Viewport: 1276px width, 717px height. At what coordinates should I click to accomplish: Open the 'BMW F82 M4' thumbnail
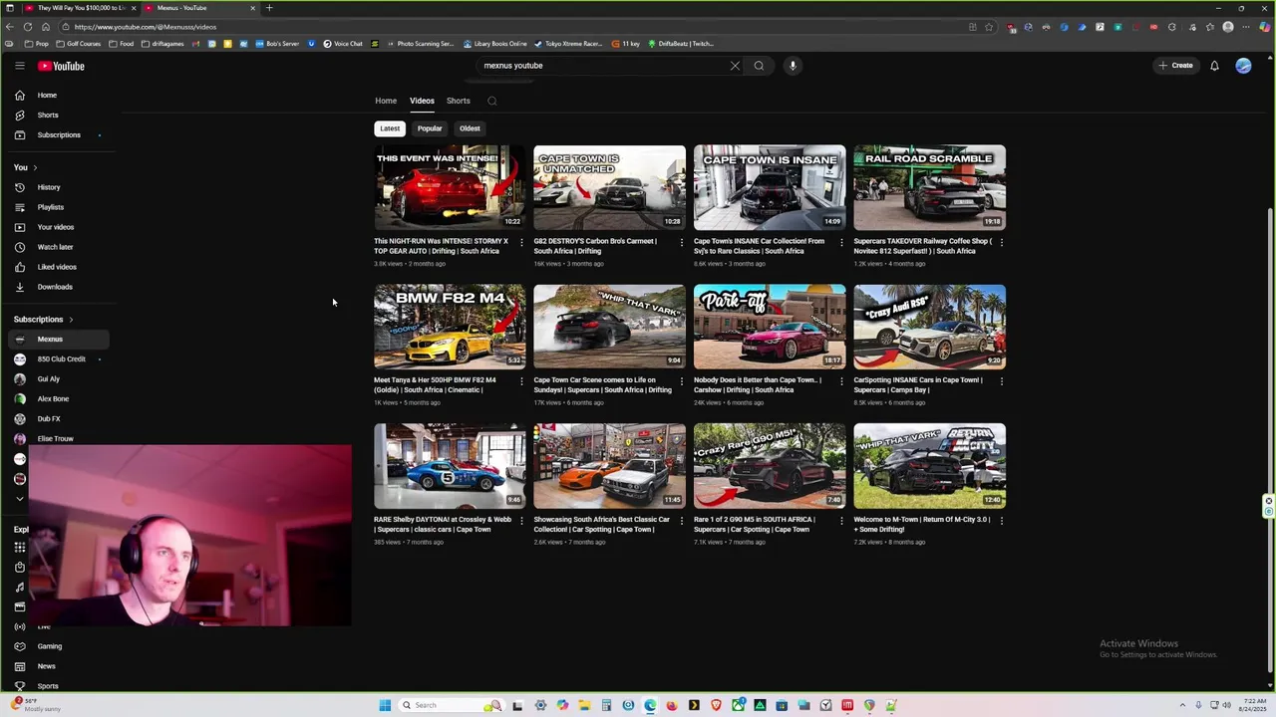point(450,327)
